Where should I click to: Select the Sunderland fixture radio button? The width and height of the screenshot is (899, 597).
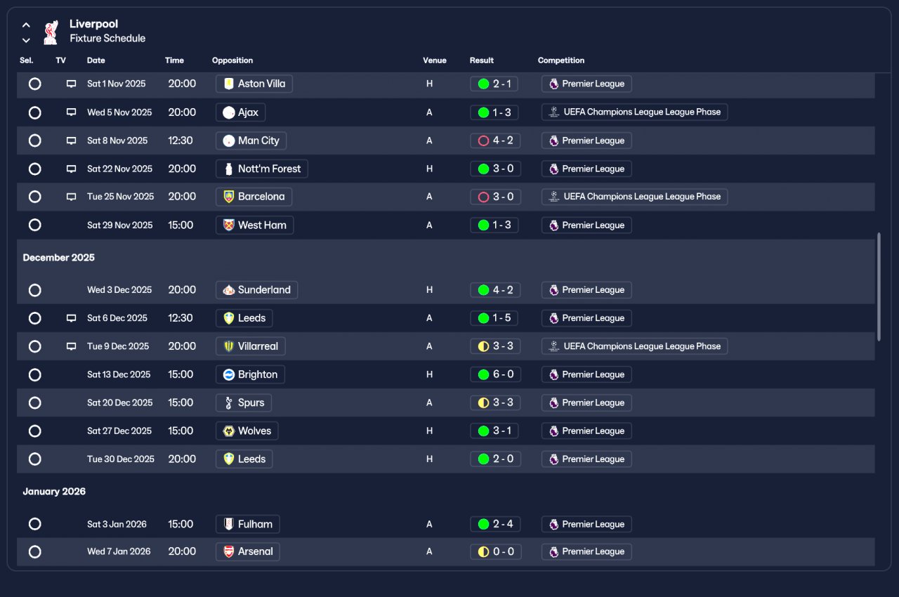[34, 290]
